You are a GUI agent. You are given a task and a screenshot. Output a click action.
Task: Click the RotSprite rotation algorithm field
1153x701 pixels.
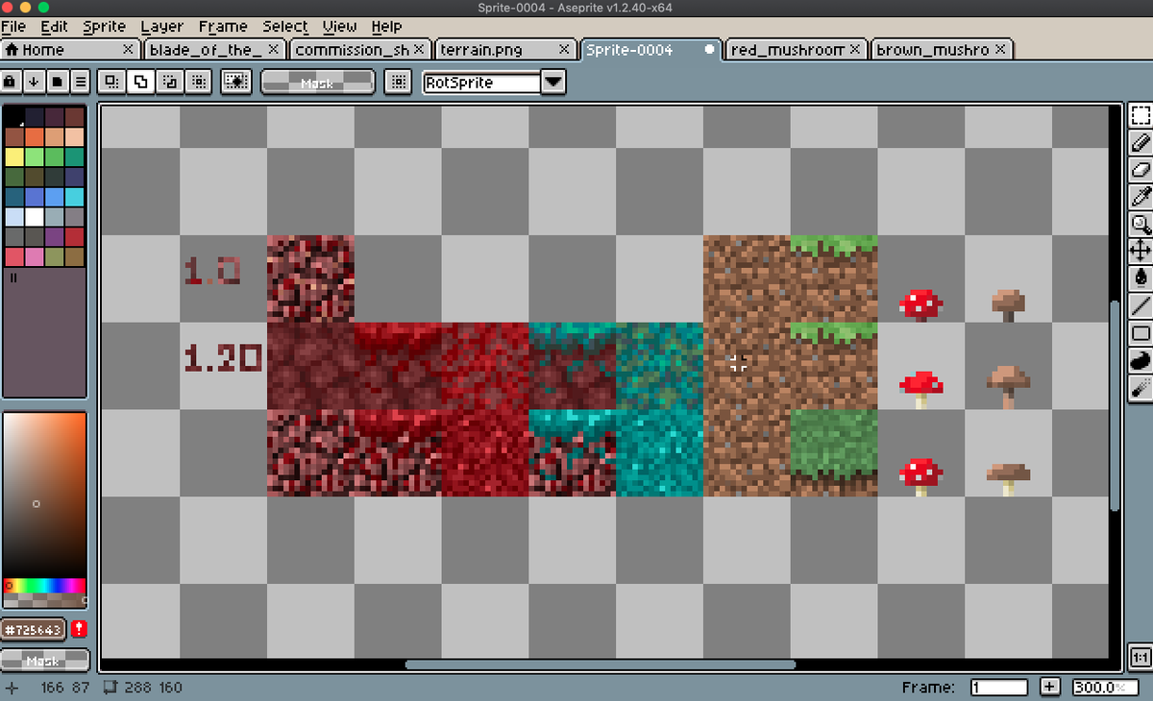point(482,83)
